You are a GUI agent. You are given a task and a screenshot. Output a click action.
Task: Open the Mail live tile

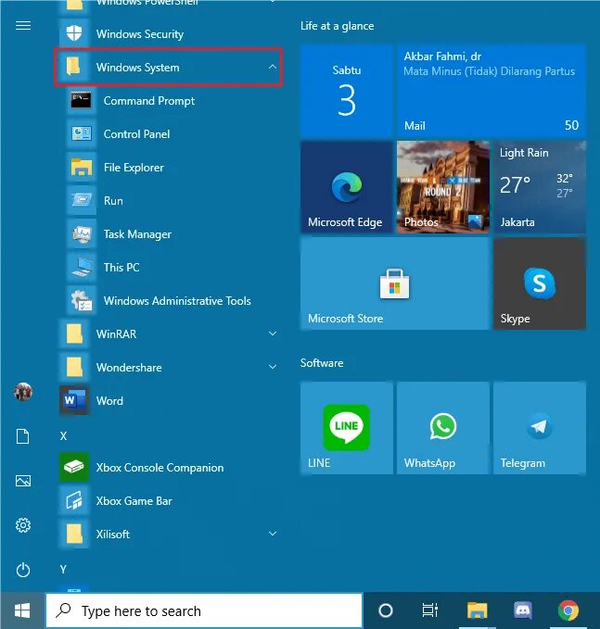click(491, 91)
